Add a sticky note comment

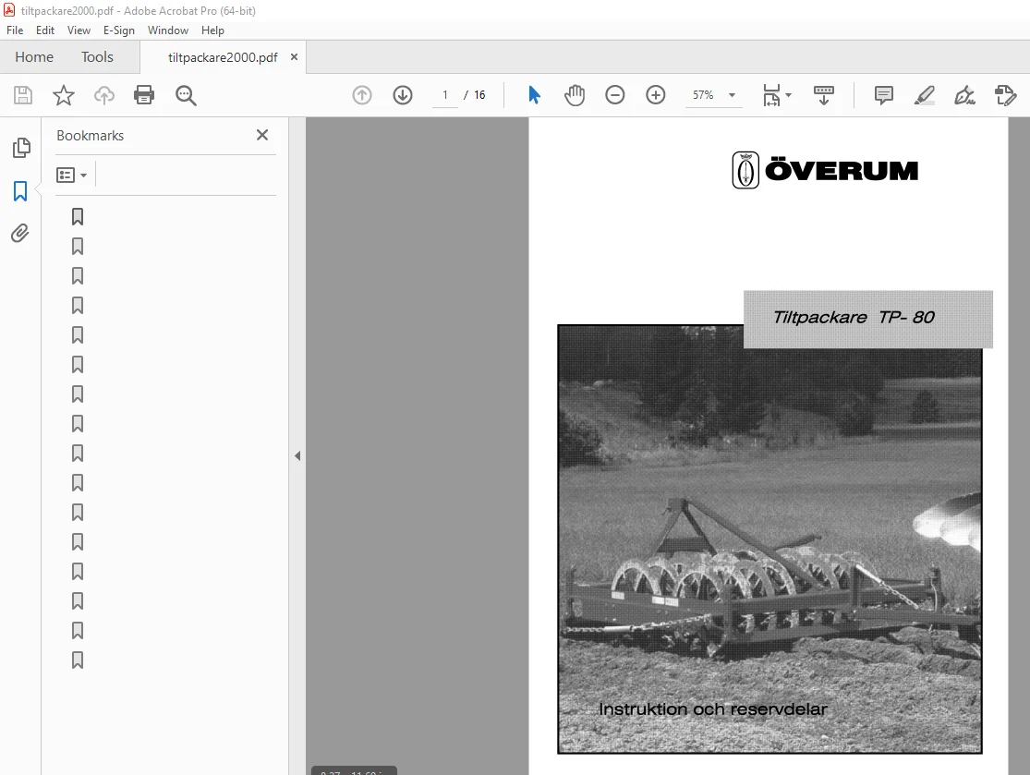point(884,95)
